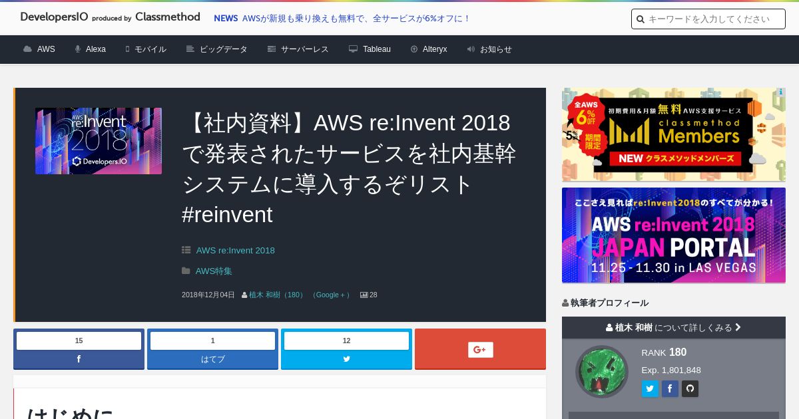This screenshot has width=799, height=419.
Task: Open the author's GitHub profile icon
Action: (x=690, y=388)
